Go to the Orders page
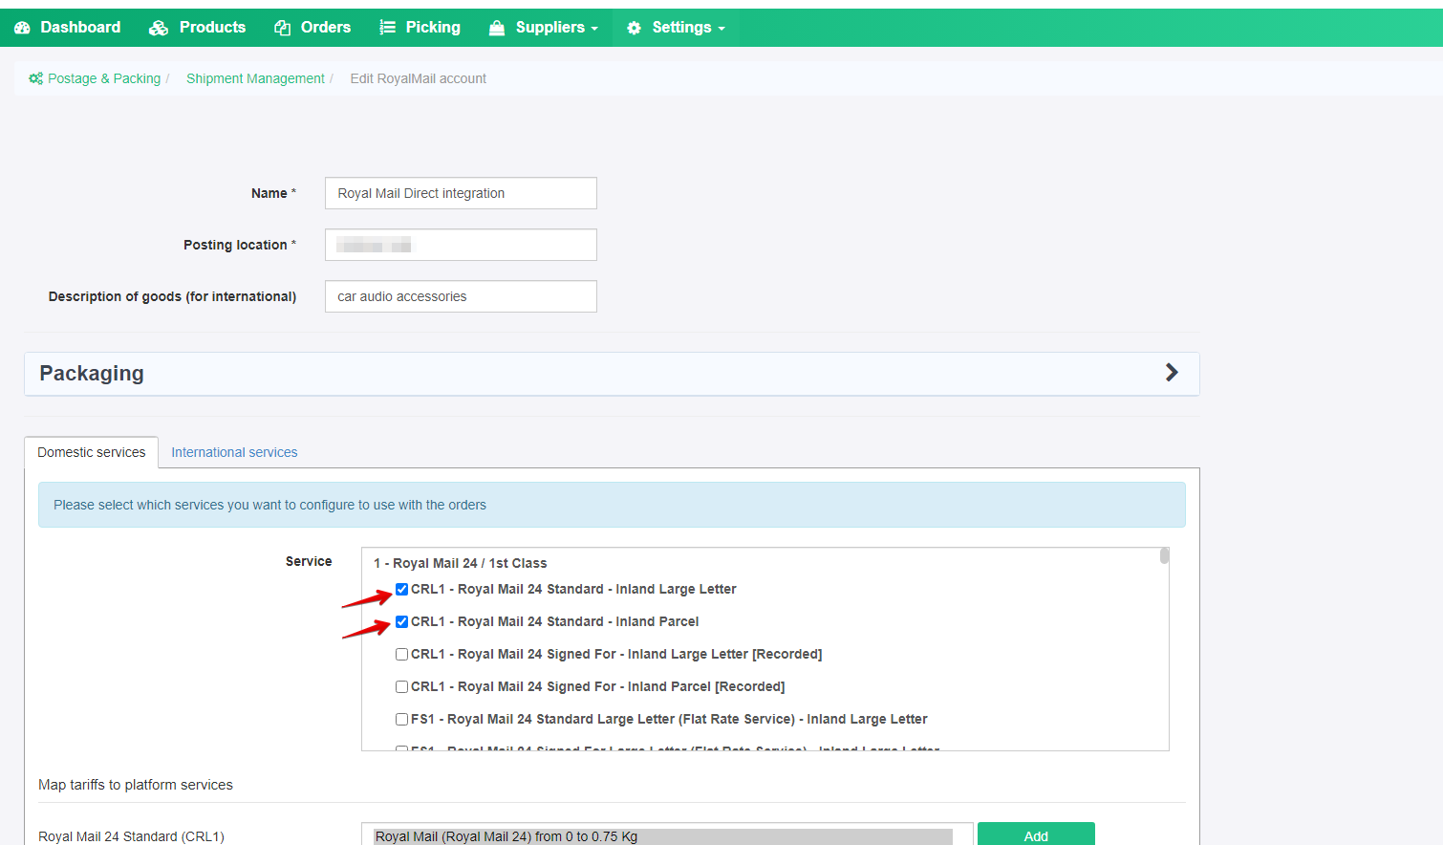Viewport: 1443px width, 845px height. [312, 28]
